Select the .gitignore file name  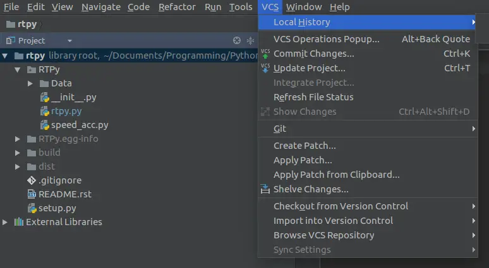pyautogui.click(x=60, y=180)
